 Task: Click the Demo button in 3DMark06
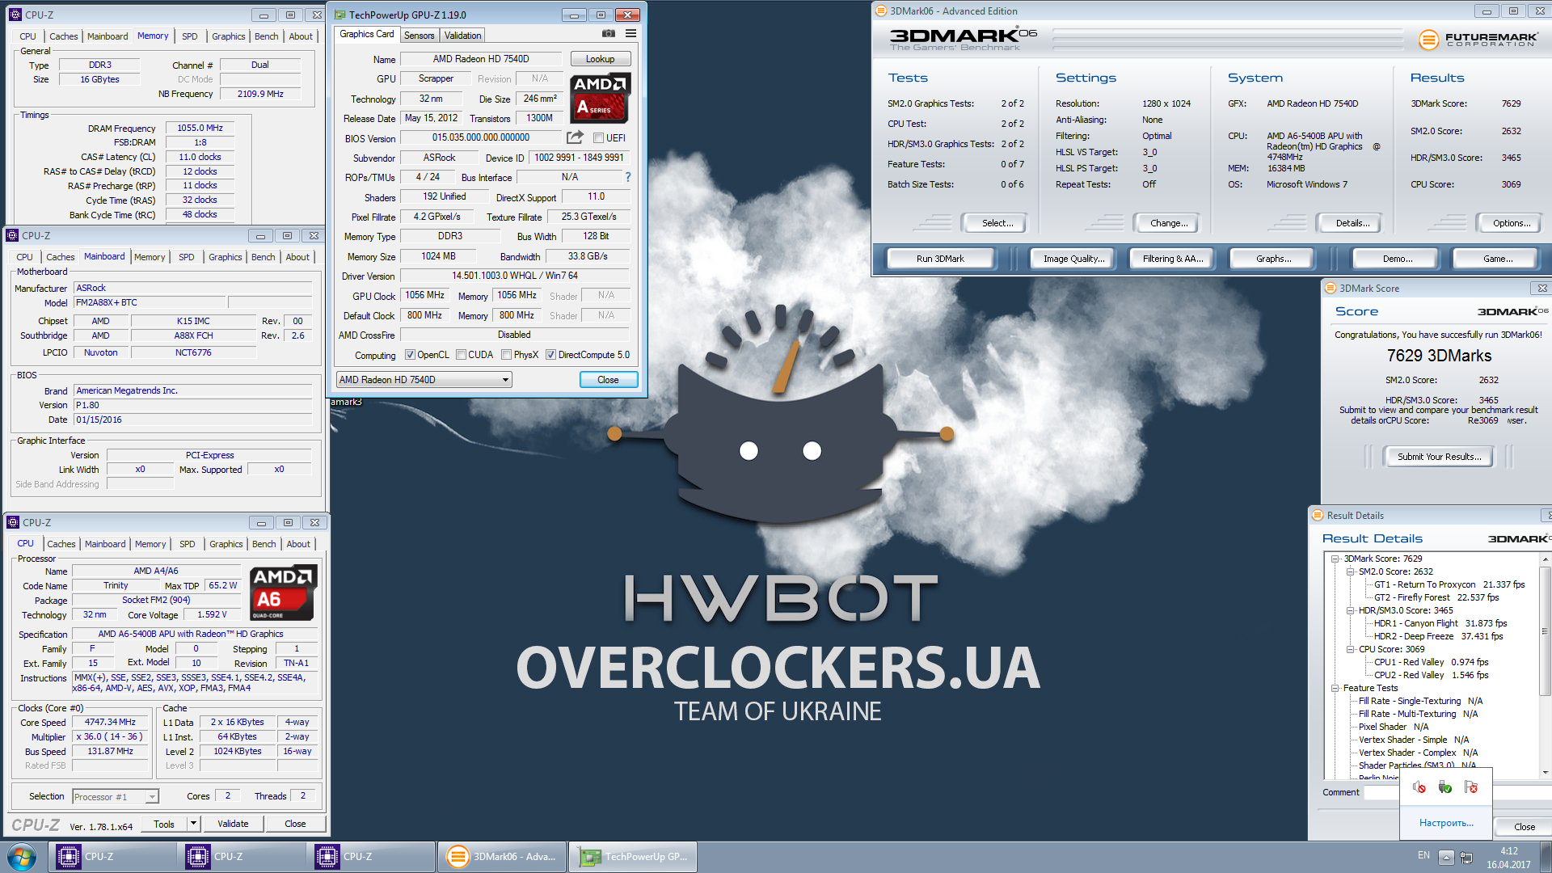click(1397, 259)
